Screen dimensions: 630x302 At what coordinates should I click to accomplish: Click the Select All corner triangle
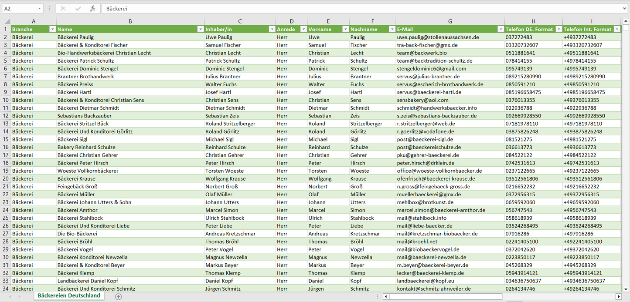7,21
